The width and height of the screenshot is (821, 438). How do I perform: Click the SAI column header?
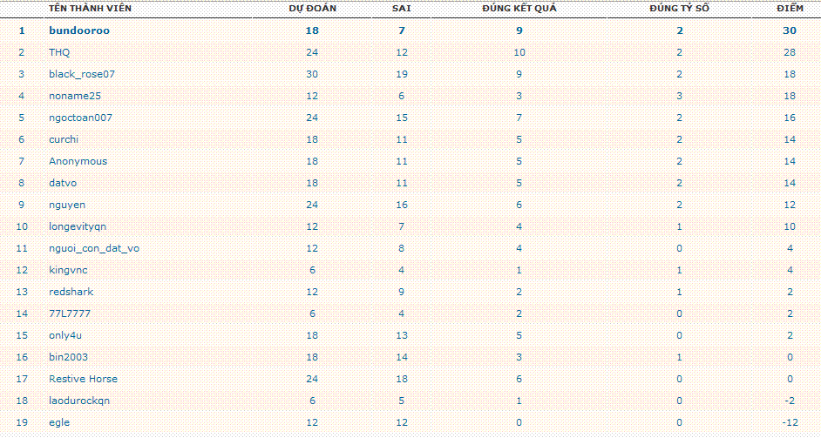click(402, 9)
